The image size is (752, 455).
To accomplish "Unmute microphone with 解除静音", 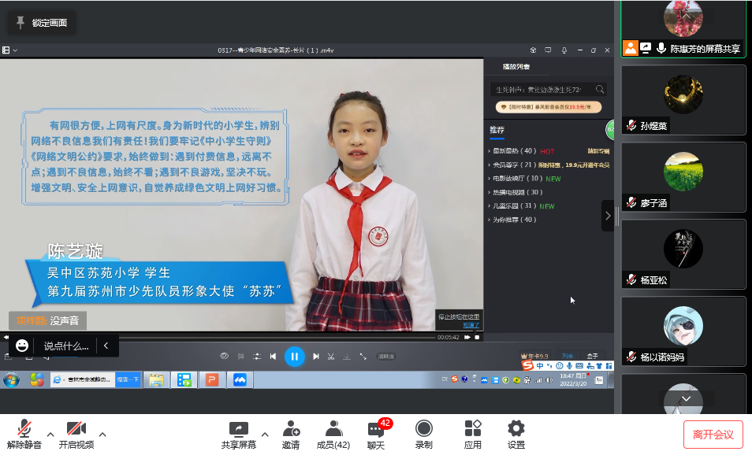I will pos(24,434).
